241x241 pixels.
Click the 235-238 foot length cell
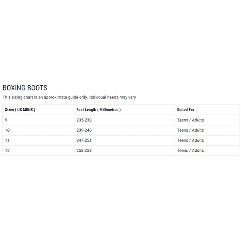coord(84,120)
